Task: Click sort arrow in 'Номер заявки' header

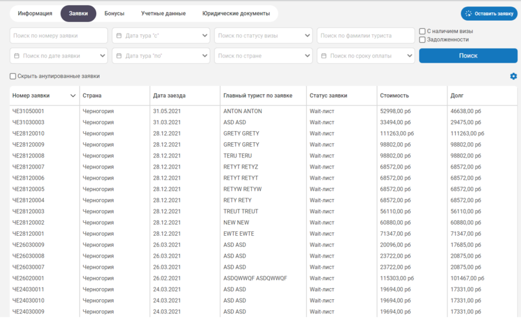Action: tap(72, 96)
